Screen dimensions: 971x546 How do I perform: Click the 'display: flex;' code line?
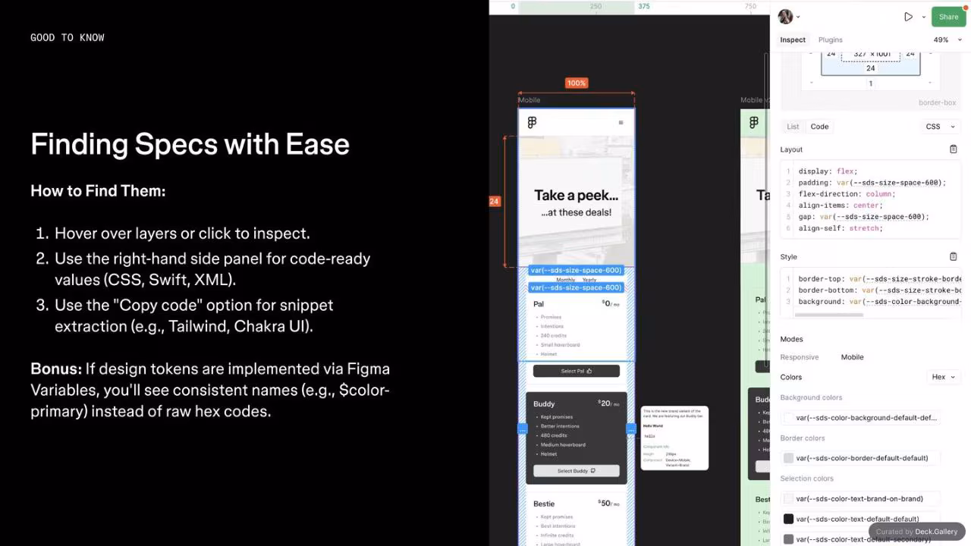coord(828,171)
